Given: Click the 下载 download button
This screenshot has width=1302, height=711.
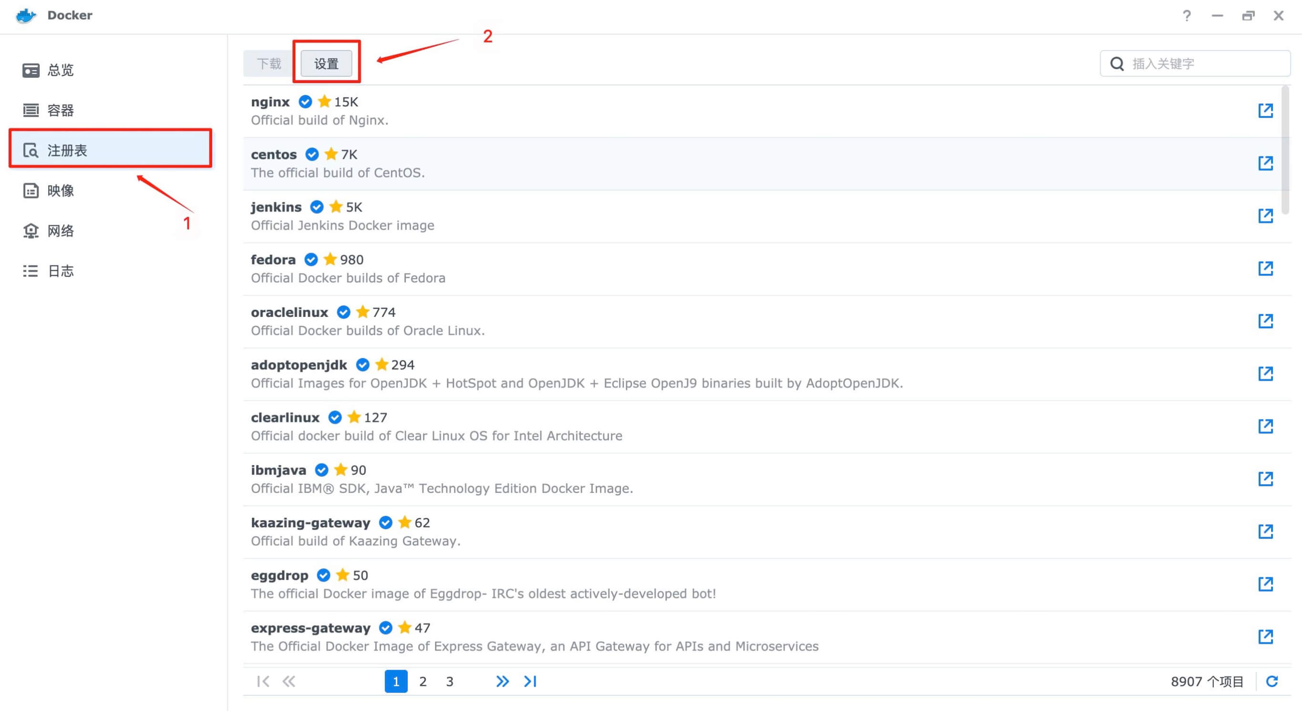Looking at the screenshot, I should 269,64.
